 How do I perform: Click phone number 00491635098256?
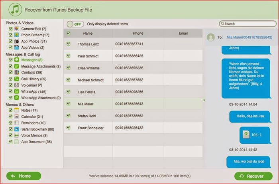click(x=129, y=92)
